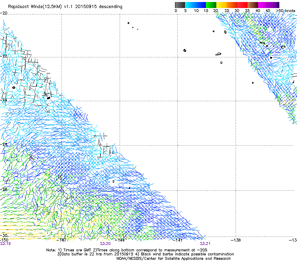
Task: Click the '-22' latitude label
Action: (x=4, y=56)
